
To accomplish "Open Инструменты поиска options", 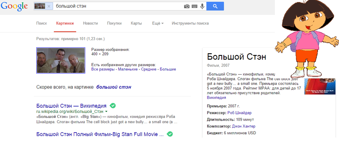I will (190, 23).
